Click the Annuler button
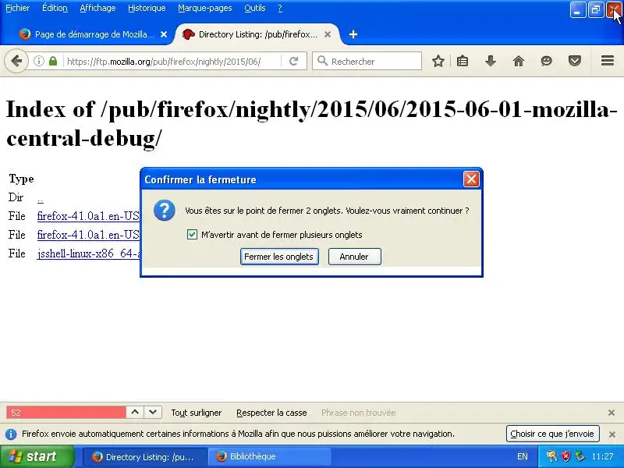Screen dimensions: 624x468 click(x=354, y=257)
